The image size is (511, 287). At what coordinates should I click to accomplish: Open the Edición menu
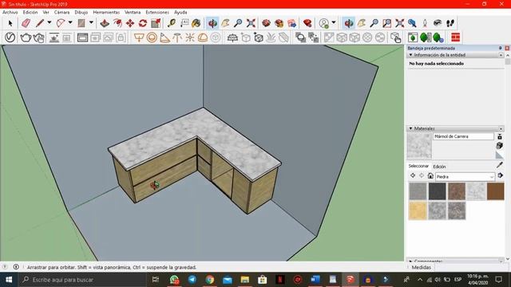[30, 12]
